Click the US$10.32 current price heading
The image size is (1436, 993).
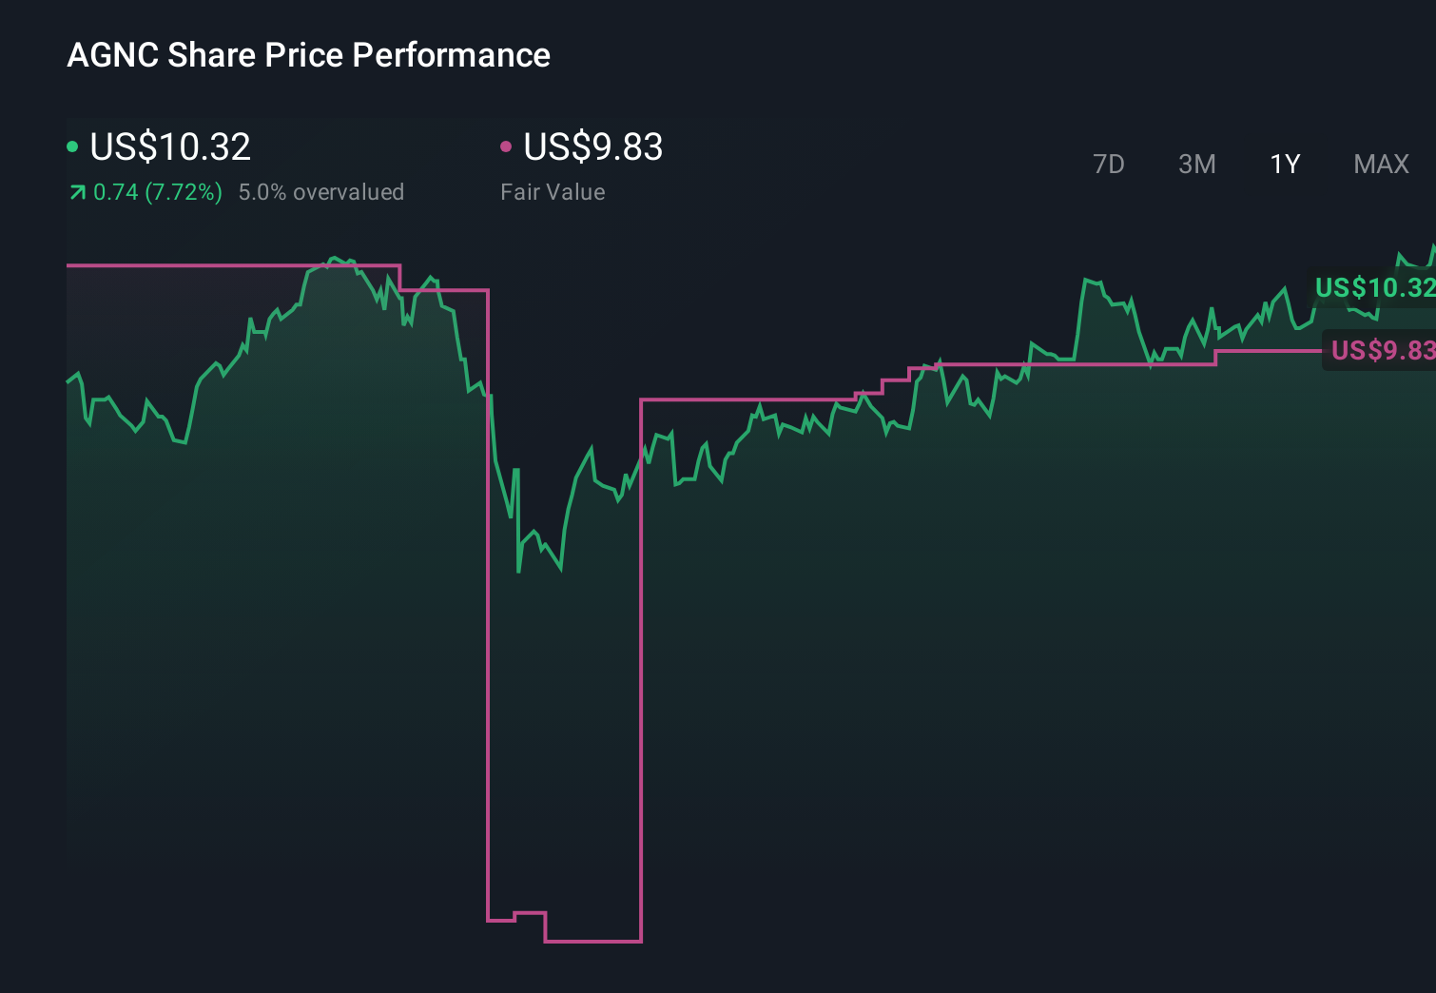[169, 146]
